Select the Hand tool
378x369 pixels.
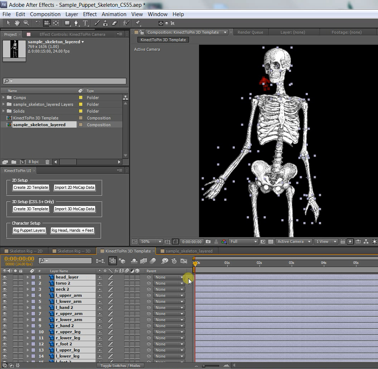17,23
